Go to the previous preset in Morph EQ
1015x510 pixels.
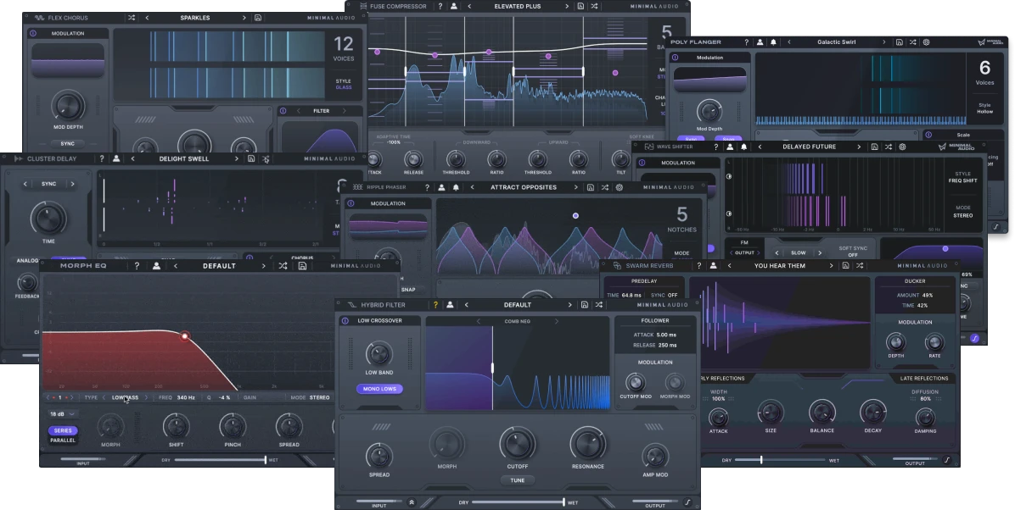(x=176, y=266)
